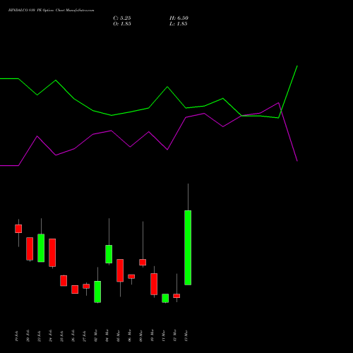Click the 19 Feb date label
The width and height of the screenshot is (353, 353).
pyautogui.click(x=17, y=336)
